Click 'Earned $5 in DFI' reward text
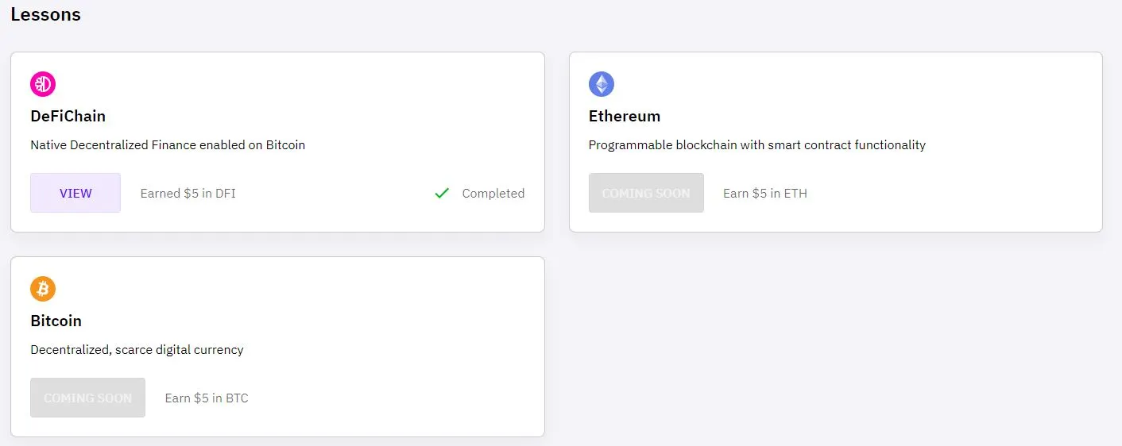The height and width of the screenshot is (446, 1122). (188, 193)
